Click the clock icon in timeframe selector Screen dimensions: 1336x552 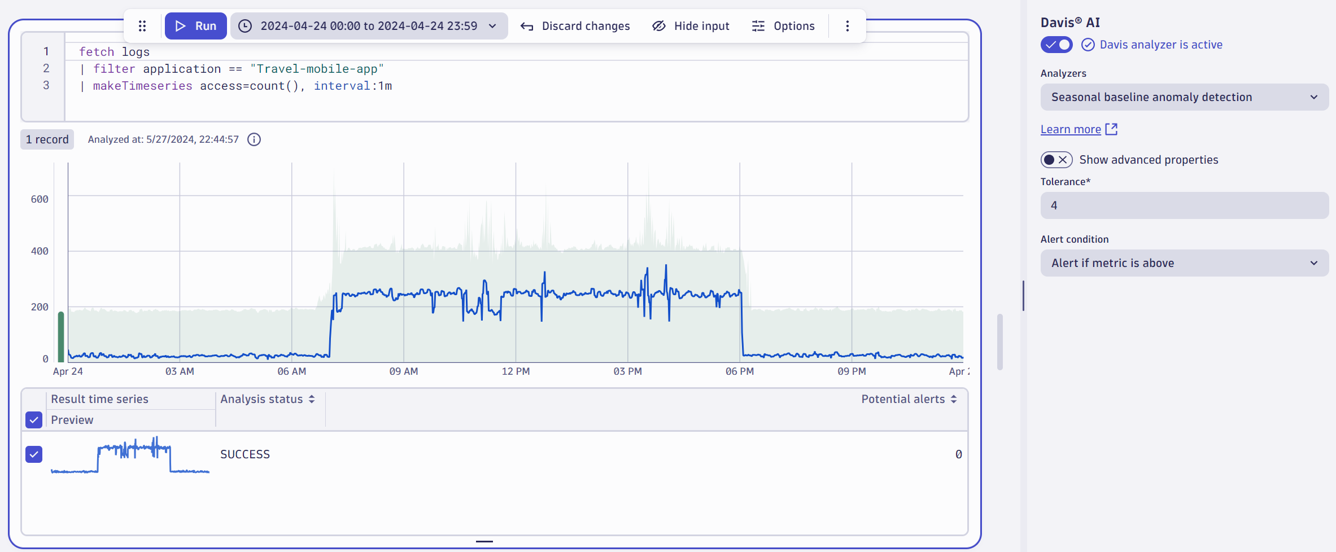(x=244, y=26)
